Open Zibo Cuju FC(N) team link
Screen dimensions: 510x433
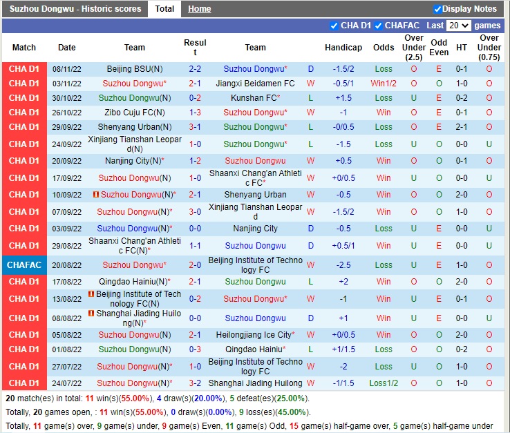coord(135,113)
